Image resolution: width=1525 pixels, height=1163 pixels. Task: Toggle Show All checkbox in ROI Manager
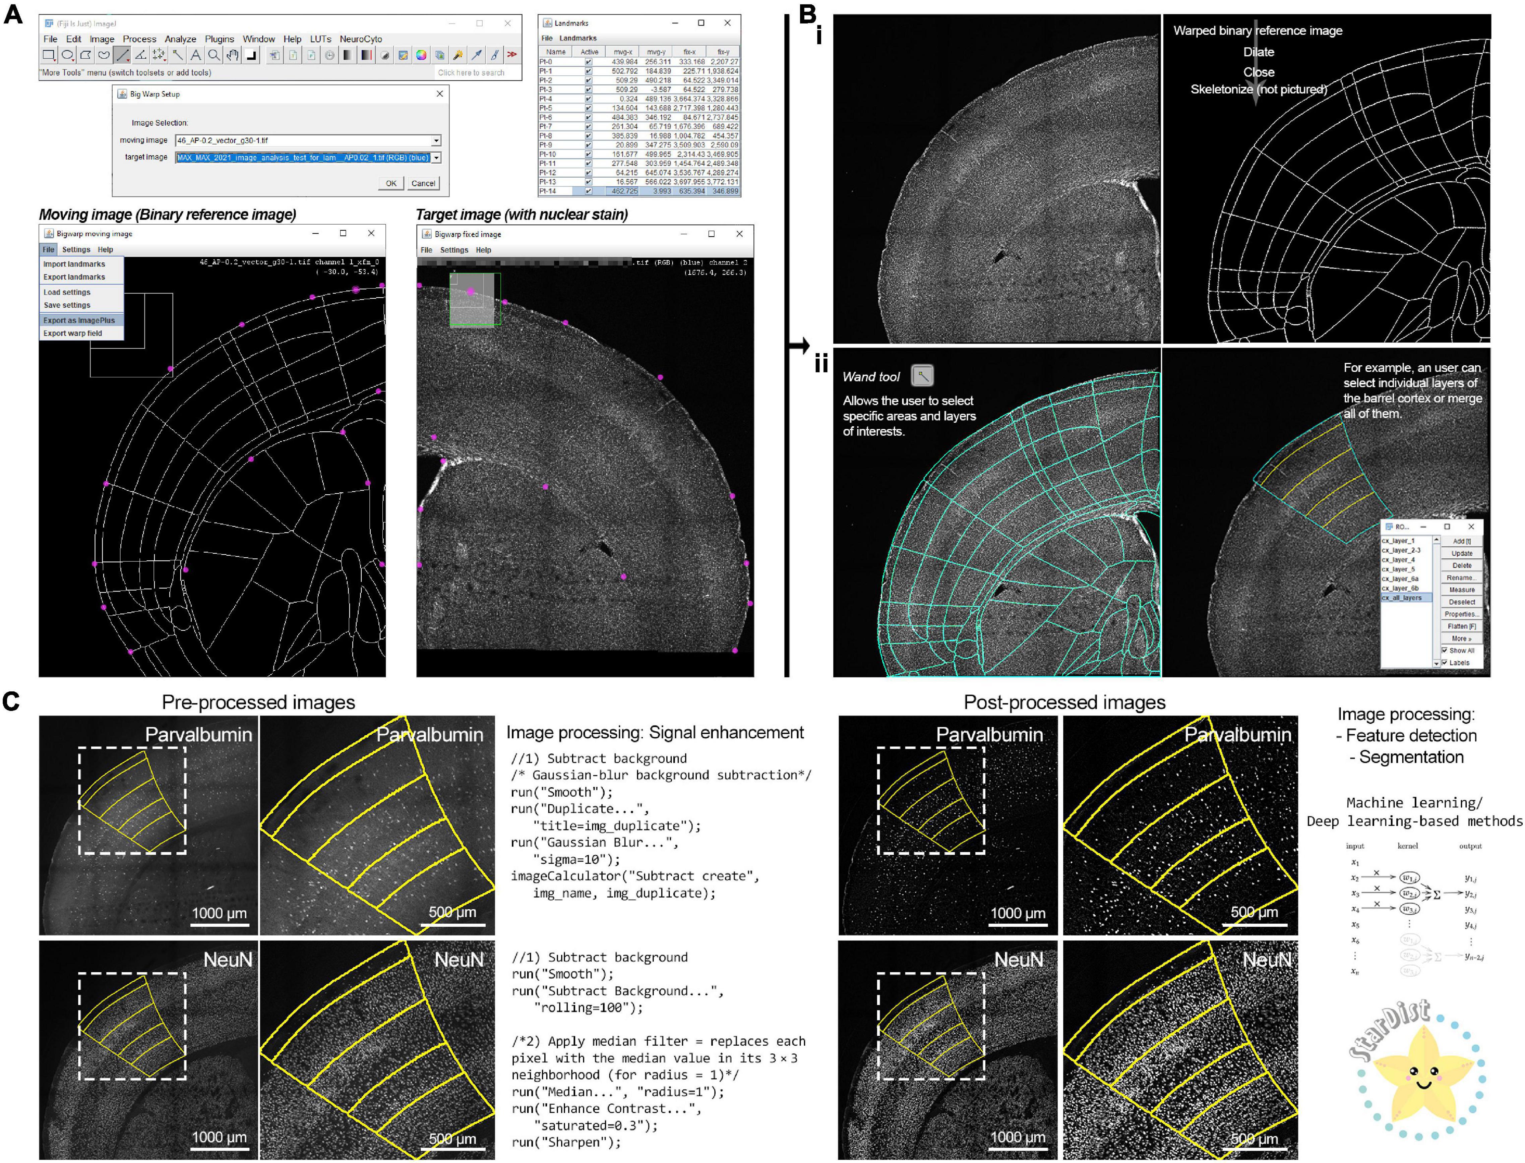tap(1445, 651)
